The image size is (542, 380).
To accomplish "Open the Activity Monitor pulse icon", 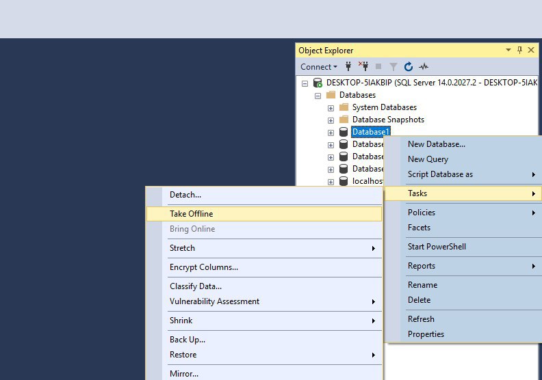I will pyautogui.click(x=424, y=66).
